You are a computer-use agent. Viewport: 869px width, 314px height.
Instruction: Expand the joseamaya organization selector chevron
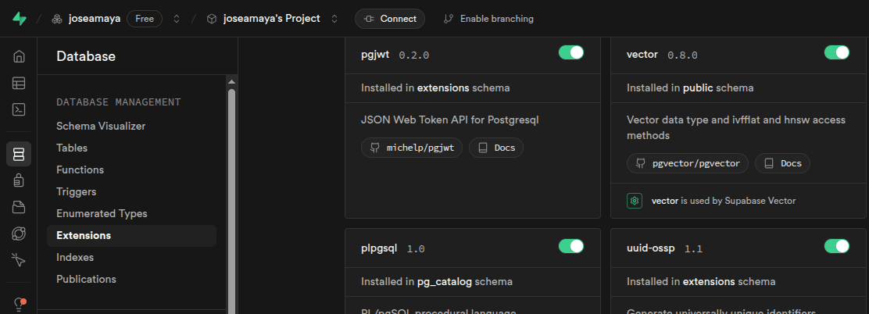click(x=177, y=19)
